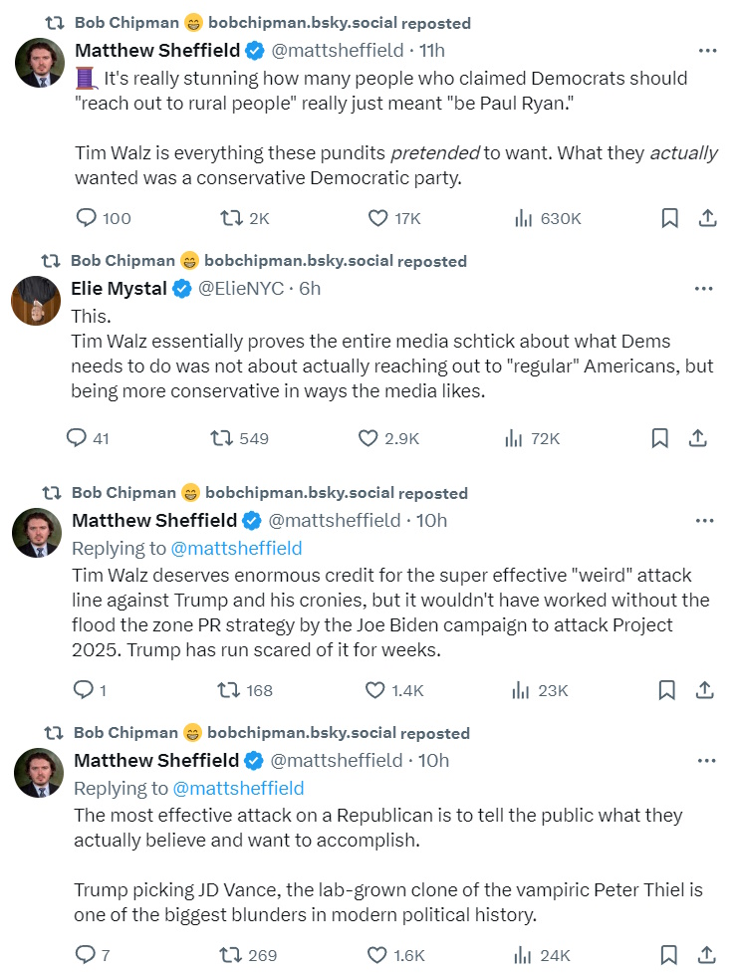This screenshot has width=737, height=976.
Task: Reply to the JD Vance tweet
Action: pos(86,955)
